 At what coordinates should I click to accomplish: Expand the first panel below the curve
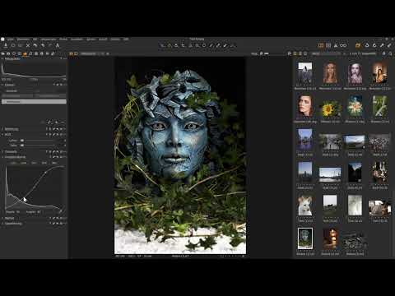[2, 218]
